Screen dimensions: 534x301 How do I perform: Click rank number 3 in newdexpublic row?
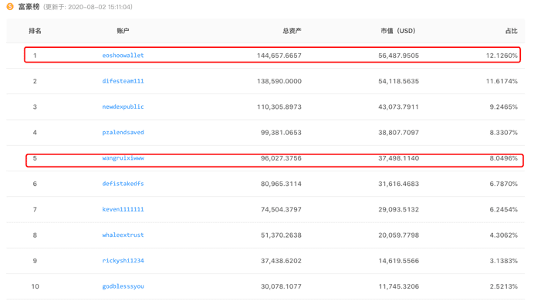(35, 107)
